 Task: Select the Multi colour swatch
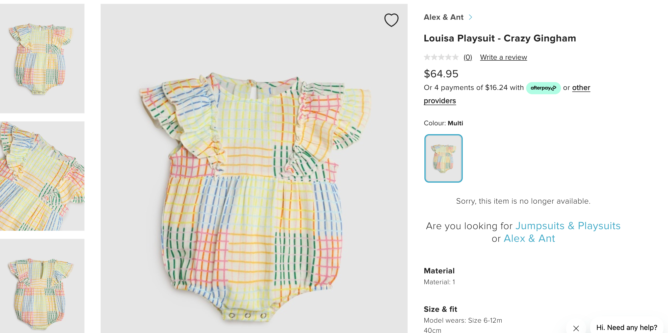click(443, 158)
